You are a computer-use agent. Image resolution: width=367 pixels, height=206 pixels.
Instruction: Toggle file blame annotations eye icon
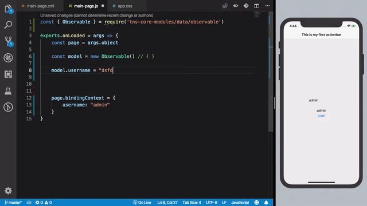236,6
